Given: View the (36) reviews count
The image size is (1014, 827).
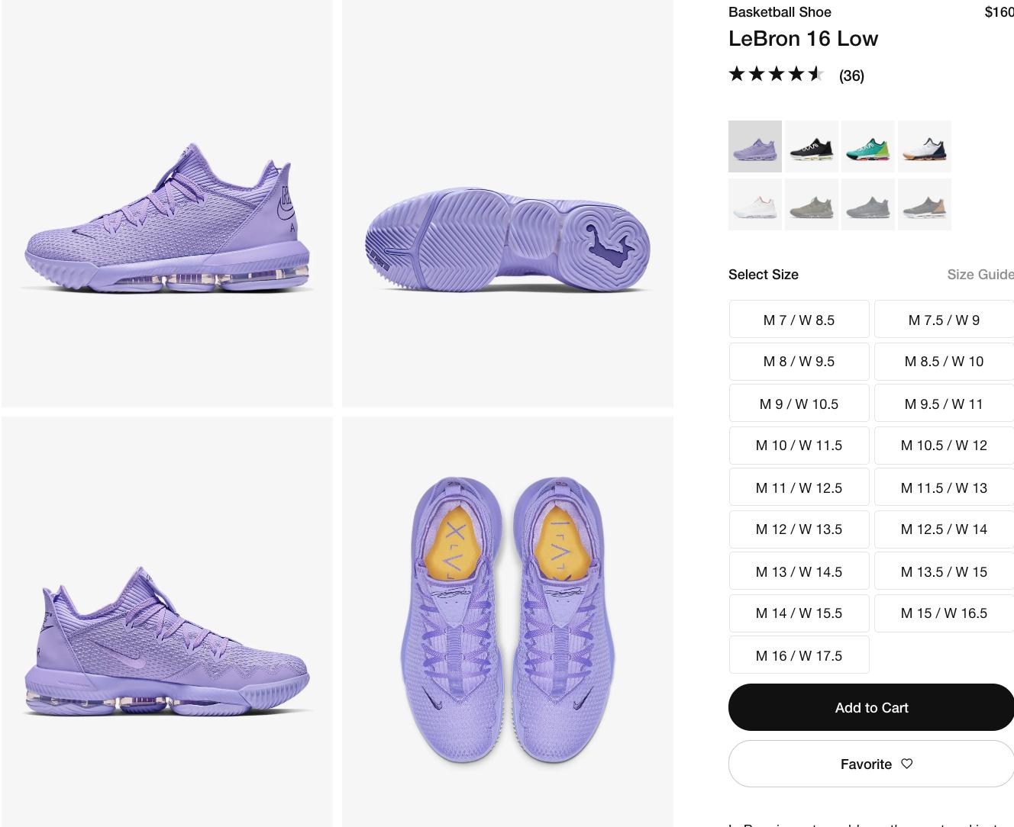Looking at the screenshot, I should pyautogui.click(x=851, y=76).
